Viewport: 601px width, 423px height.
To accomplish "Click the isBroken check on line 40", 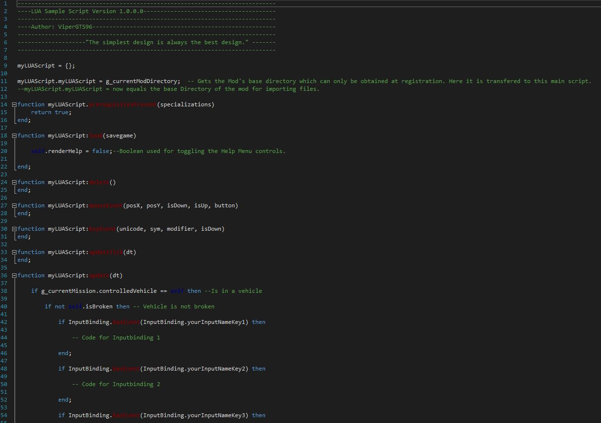I will tap(97, 306).
